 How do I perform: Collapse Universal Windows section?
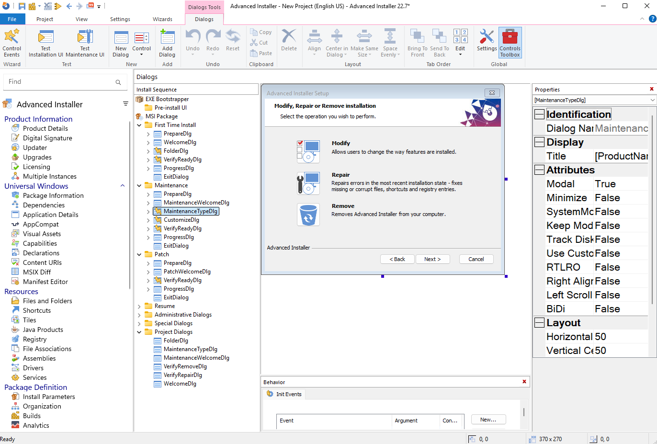(123, 186)
